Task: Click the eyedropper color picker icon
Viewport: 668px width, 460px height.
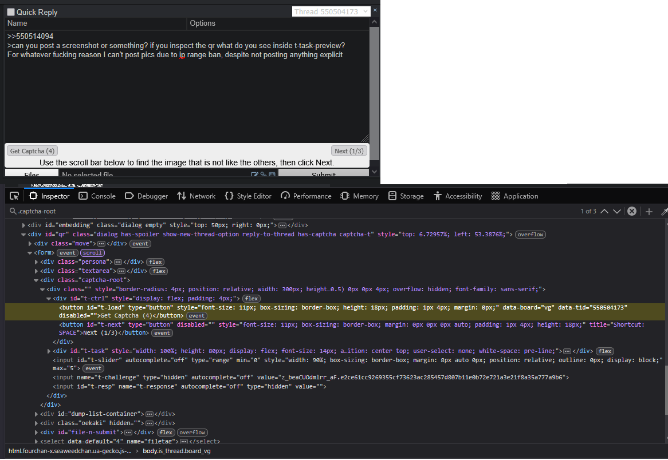Action: click(x=664, y=212)
